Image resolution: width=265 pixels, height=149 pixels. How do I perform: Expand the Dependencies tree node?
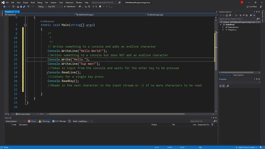223,27
